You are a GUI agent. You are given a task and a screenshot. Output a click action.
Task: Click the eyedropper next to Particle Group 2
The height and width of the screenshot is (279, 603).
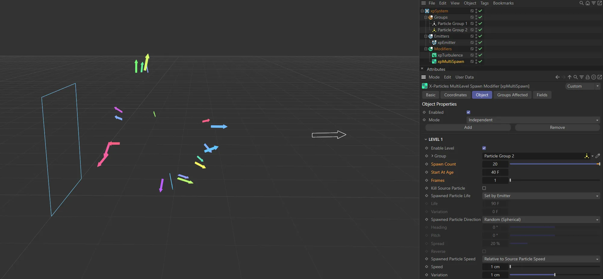(x=598, y=156)
